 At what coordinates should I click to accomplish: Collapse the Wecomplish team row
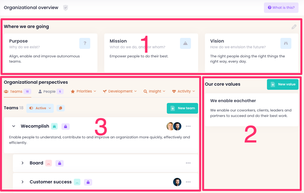pyautogui.click(x=13, y=126)
